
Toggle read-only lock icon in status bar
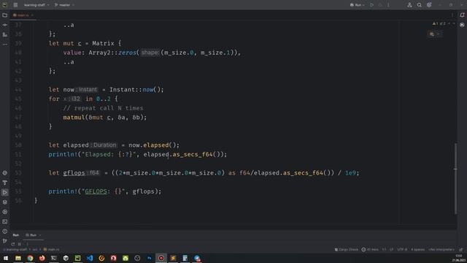460,250
